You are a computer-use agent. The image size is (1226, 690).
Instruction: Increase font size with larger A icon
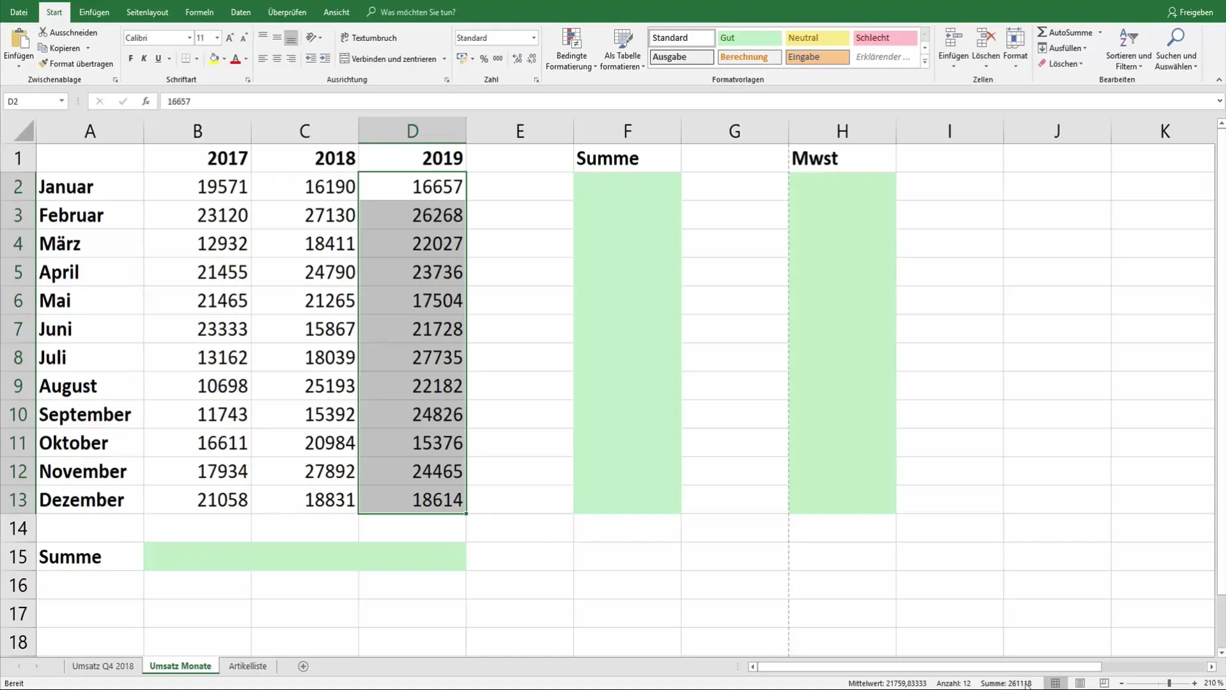(230, 38)
